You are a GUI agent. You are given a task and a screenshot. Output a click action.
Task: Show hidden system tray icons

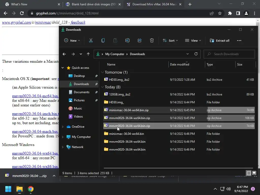click(x=215, y=189)
